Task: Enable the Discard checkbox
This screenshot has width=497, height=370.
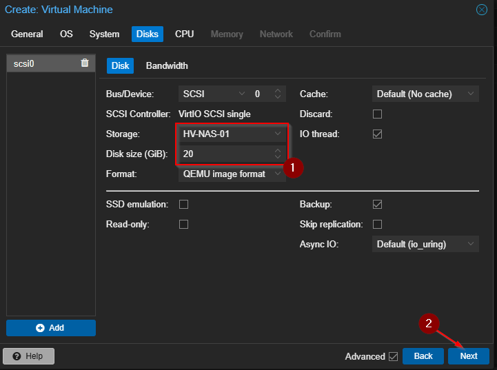Action: coord(377,114)
